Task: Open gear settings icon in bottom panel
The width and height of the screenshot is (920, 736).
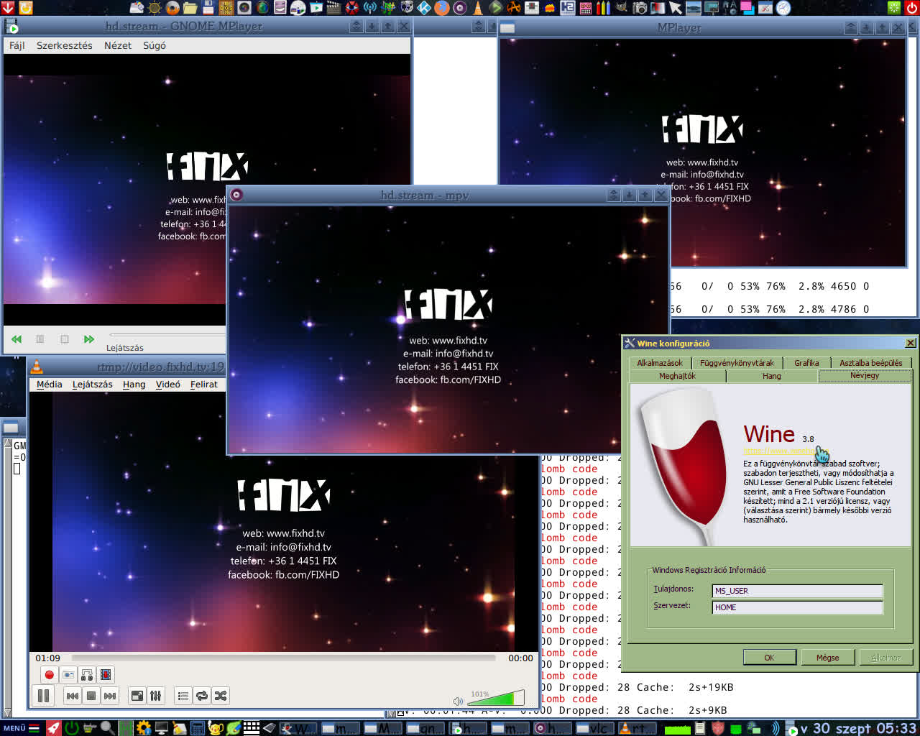Action: pos(144,728)
